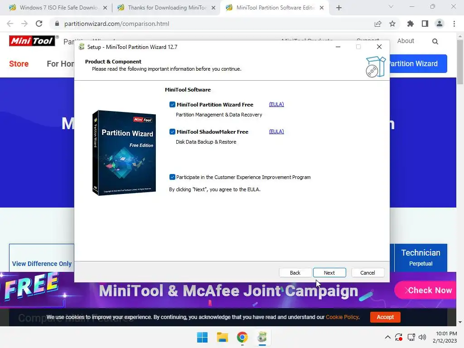Viewport: 464px width, 348px height.
Task: Reload the comparison page
Action: click(x=39, y=24)
